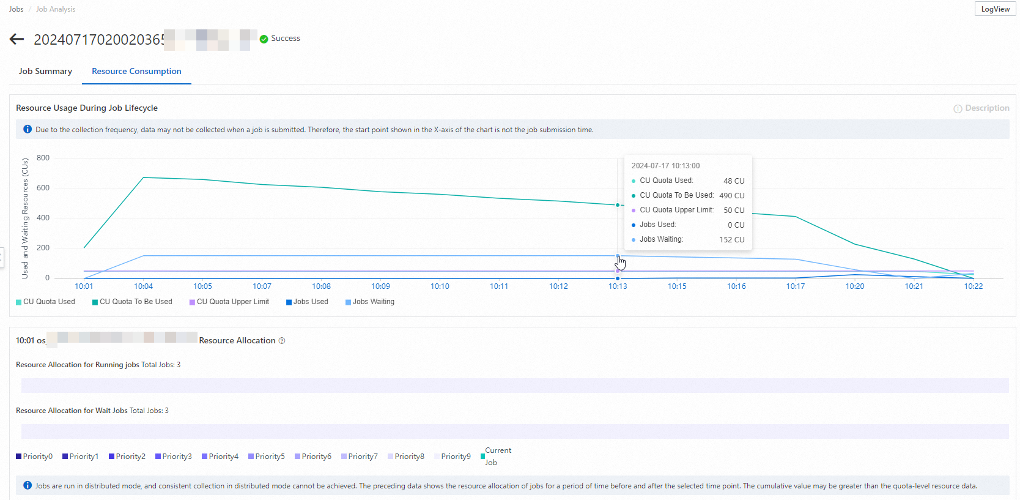The width and height of the screenshot is (1020, 500).
Task: Click the Priority8 legend label
Action: pyautogui.click(x=410, y=457)
